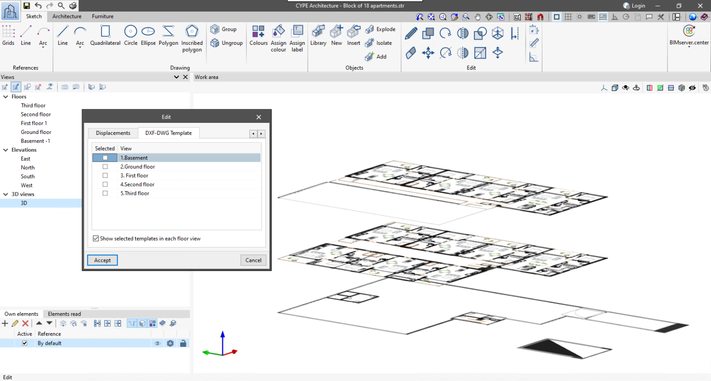Switch to the Displacements tab

click(113, 133)
